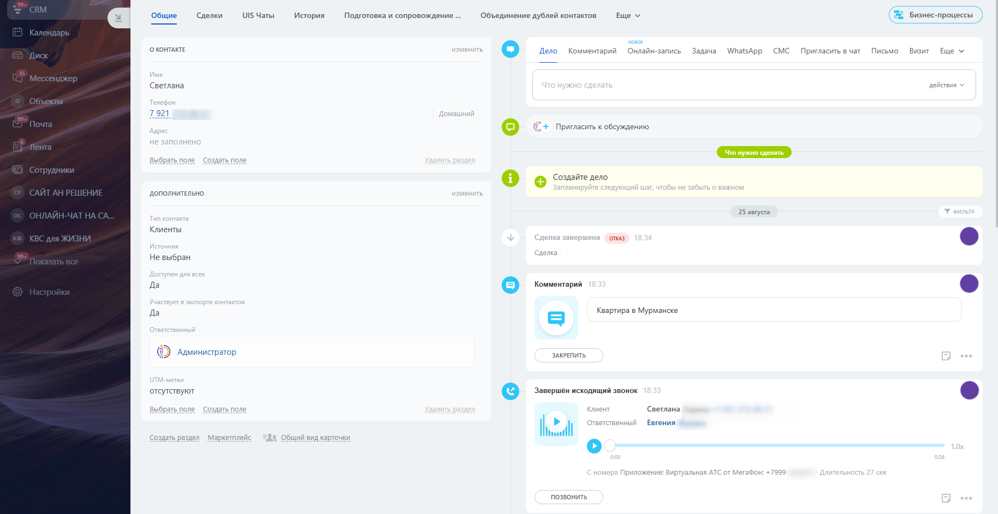Expand 'Еще' dropdown in the activity tabs
Viewport: 998px width, 514px height.
pyautogui.click(x=952, y=51)
